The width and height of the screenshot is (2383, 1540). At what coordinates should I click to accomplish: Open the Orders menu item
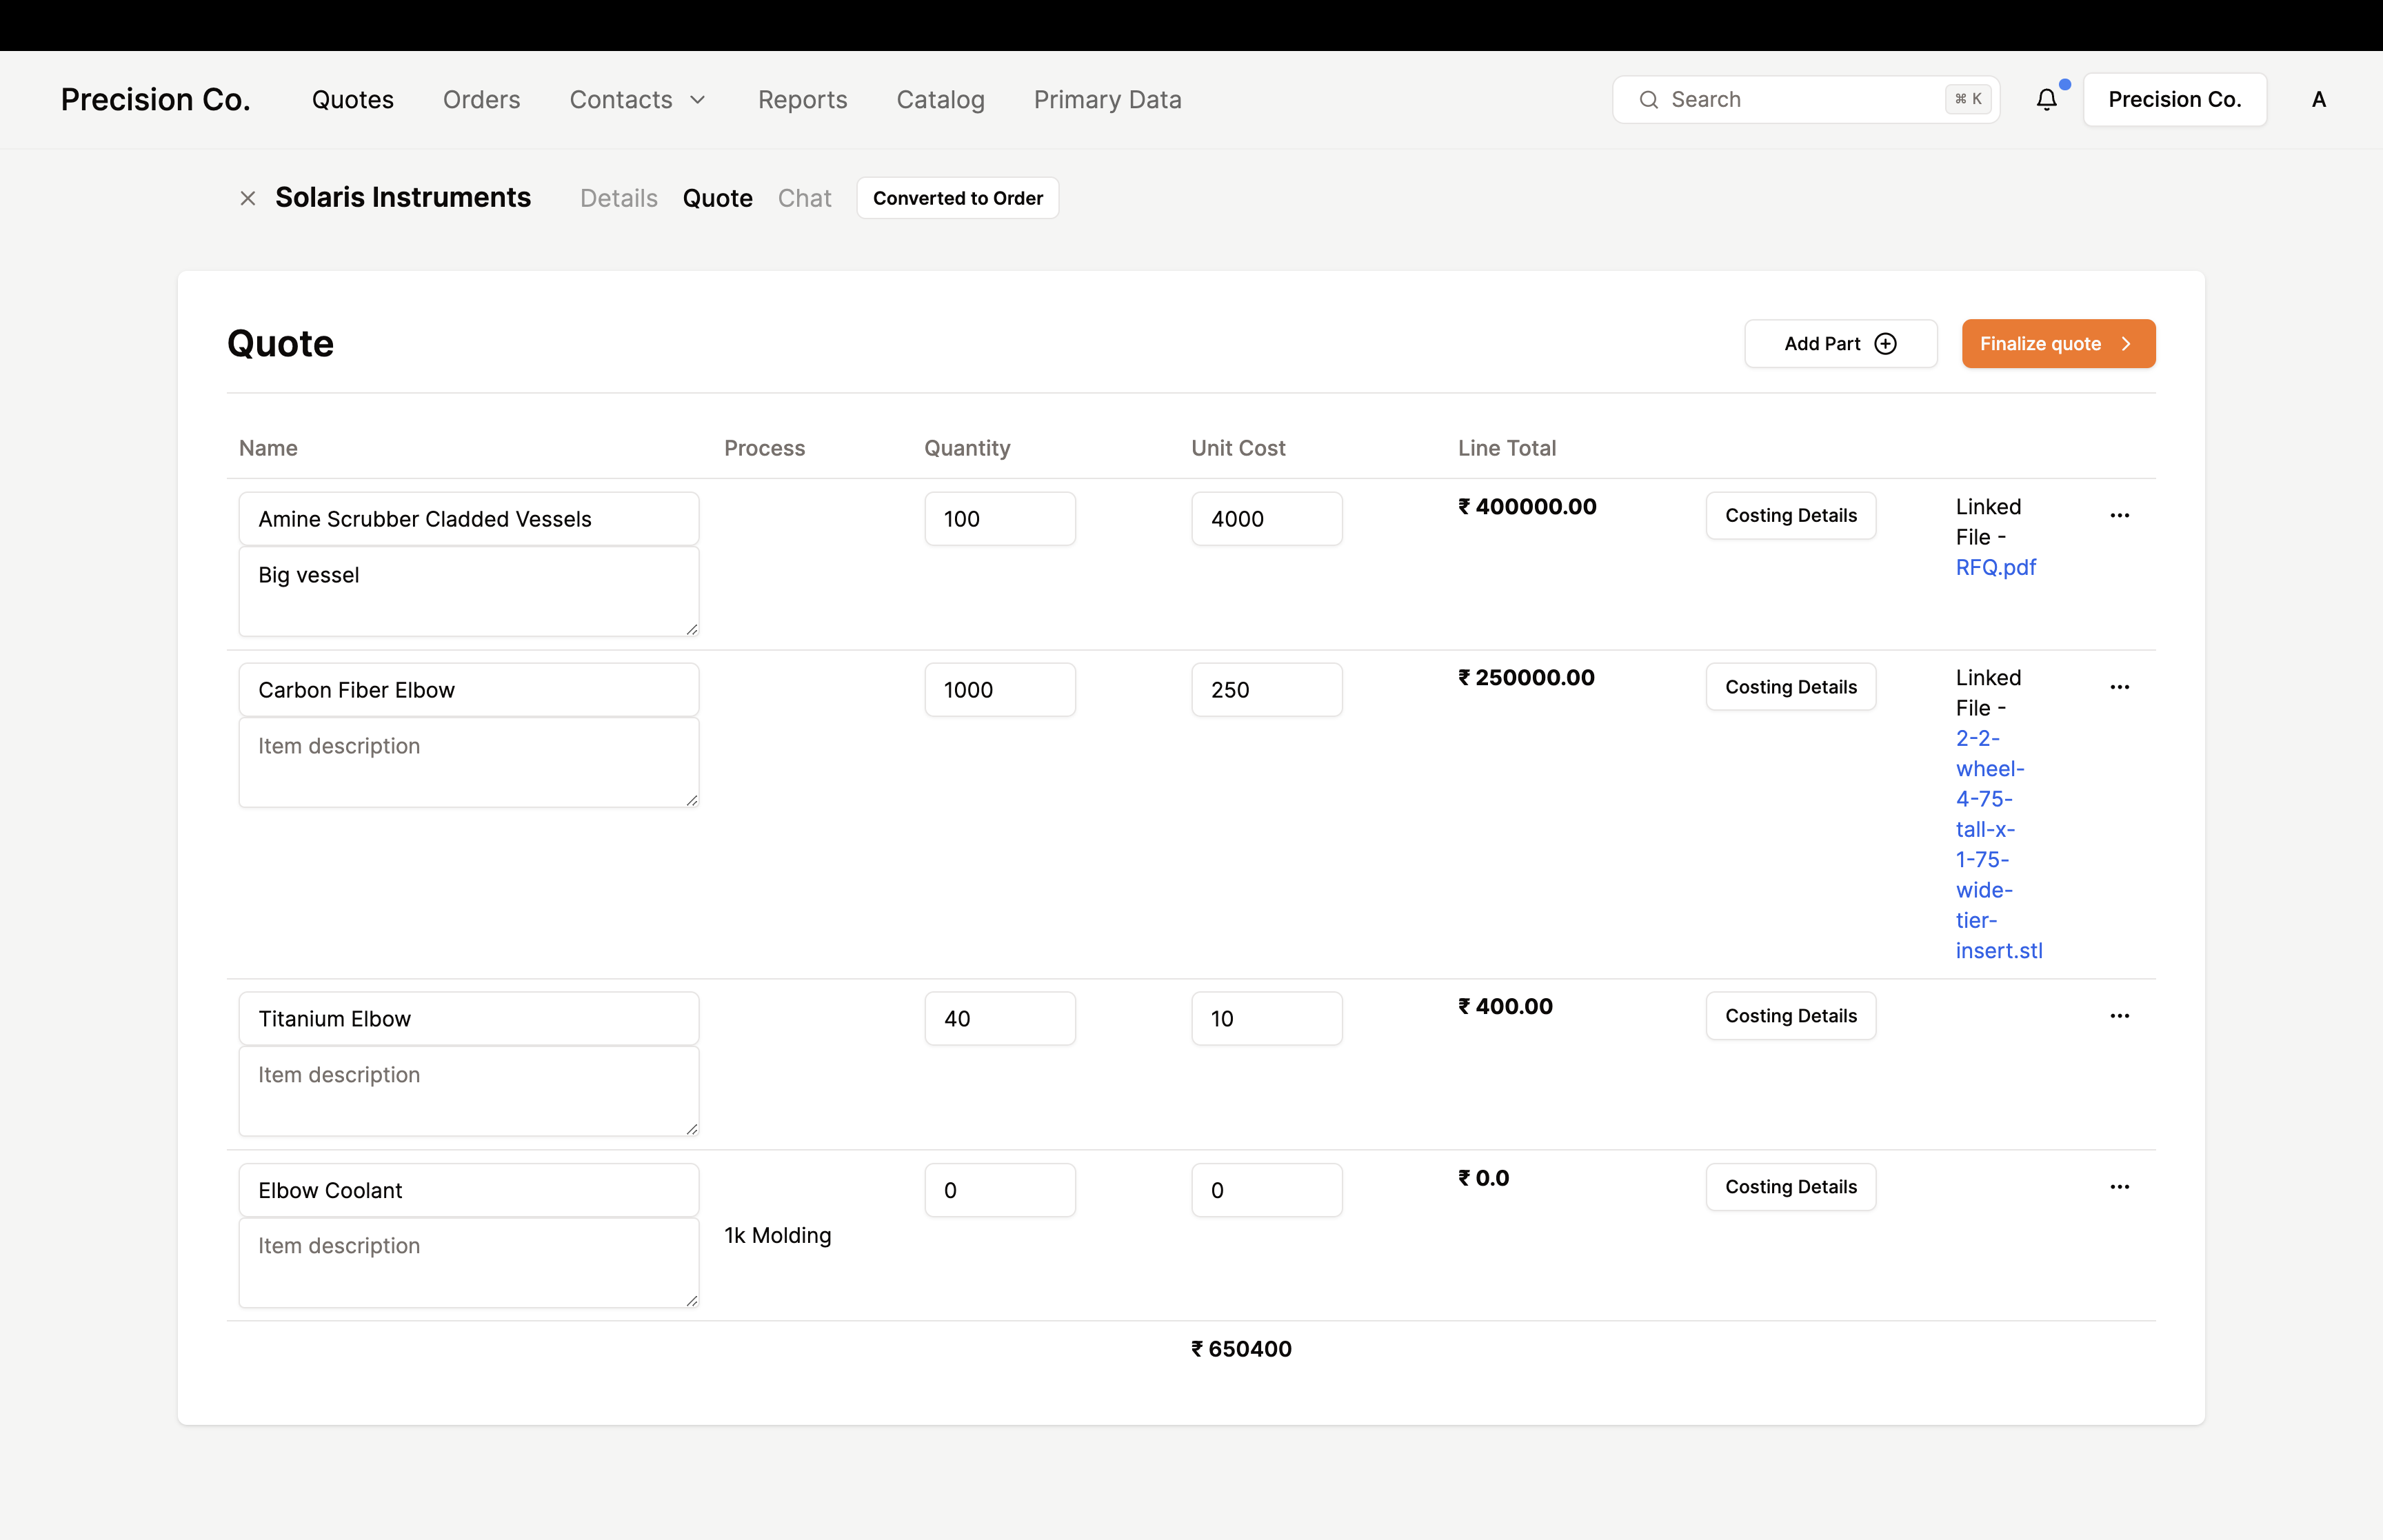click(481, 100)
